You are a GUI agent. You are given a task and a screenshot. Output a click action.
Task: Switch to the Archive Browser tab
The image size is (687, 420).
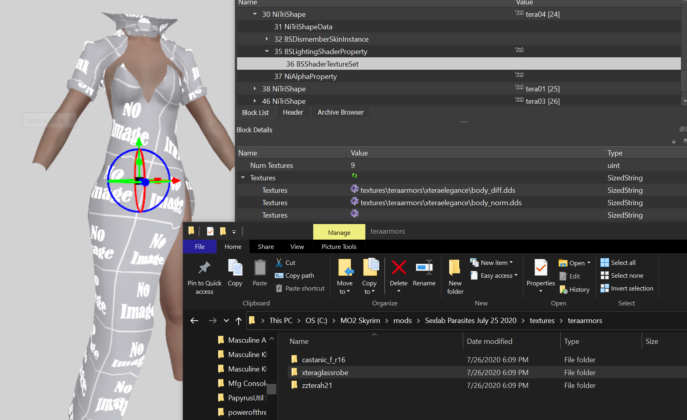pyautogui.click(x=341, y=113)
